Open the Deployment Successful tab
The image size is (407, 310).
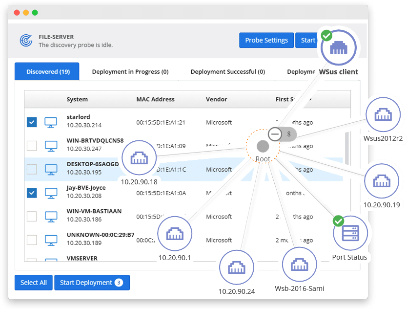[x=228, y=72]
